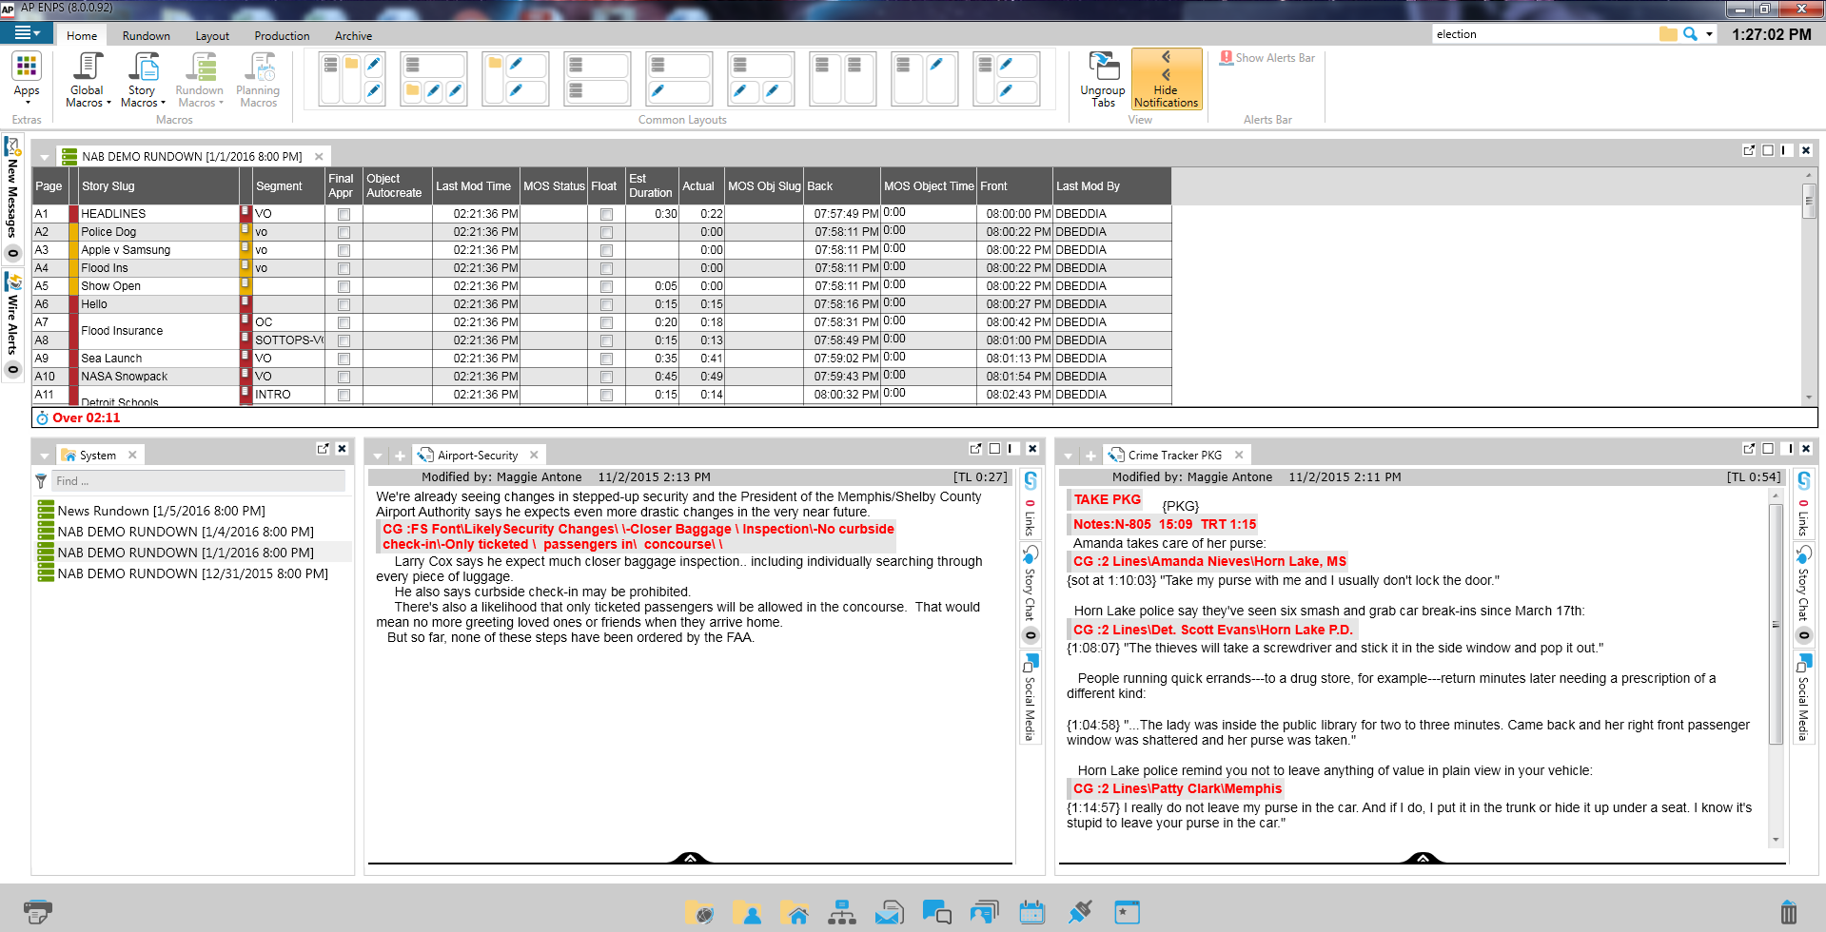Add new tab in Airport-Security panel

pyautogui.click(x=400, y=456)
